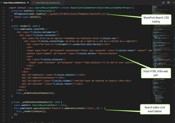Open changes using the compare icon

pyautogui.click(x=164, y=2)
